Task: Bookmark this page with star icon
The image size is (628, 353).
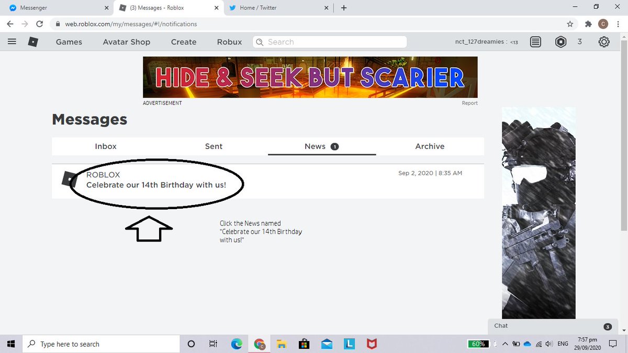Action: coord(570,24)
